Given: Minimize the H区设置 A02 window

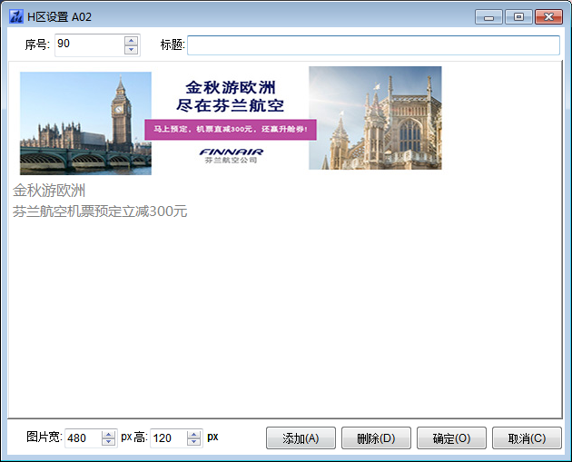Looking at the screenshot, I should click(x=488, y=17).
